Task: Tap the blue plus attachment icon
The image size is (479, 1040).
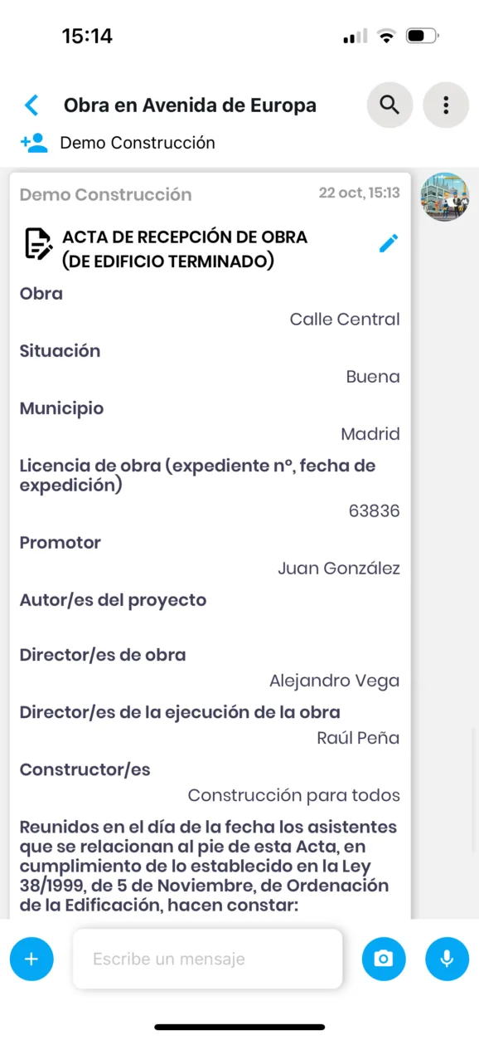Action: (31, 959)
